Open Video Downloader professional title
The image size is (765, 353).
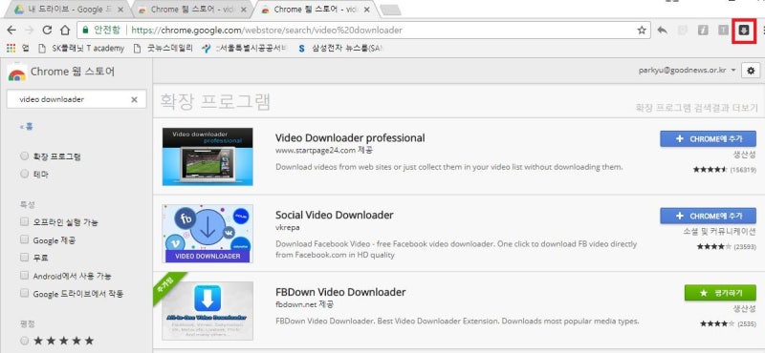tap(350, 137)
